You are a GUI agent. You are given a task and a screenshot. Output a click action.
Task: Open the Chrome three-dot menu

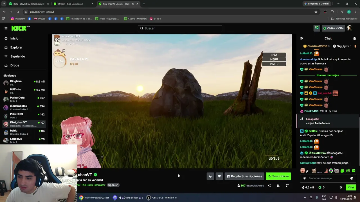click(356, 12)
